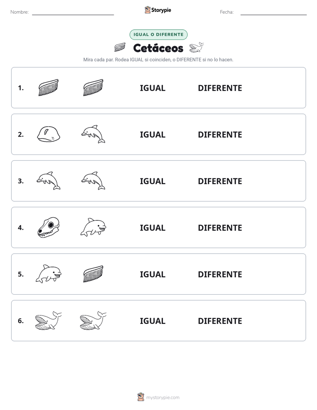Click the baleen icon left of Cetáceos title
The height and width of the screenshot is (410, 317).
coord(120,47)
